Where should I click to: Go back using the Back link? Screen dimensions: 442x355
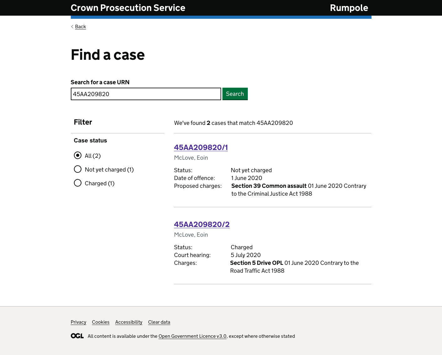pos(81,27)
